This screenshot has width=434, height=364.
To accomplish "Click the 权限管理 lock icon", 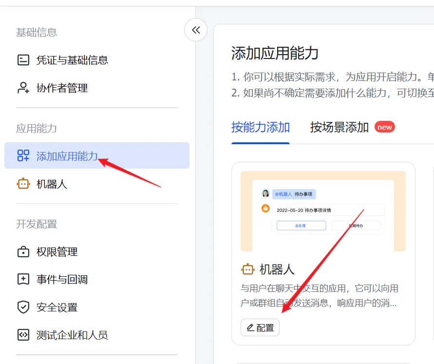I will [x=23, y=252].
